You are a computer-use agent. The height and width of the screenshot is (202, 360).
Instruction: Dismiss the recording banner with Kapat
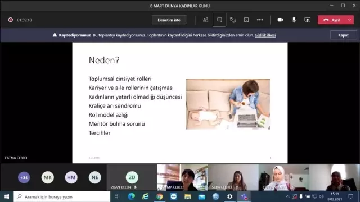coord(344,35)
